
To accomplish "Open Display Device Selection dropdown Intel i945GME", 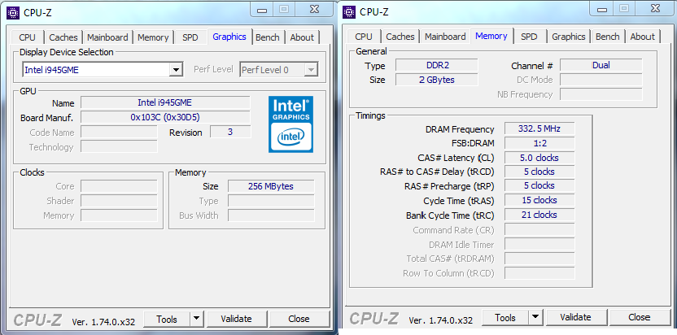I will coord(103,69).
